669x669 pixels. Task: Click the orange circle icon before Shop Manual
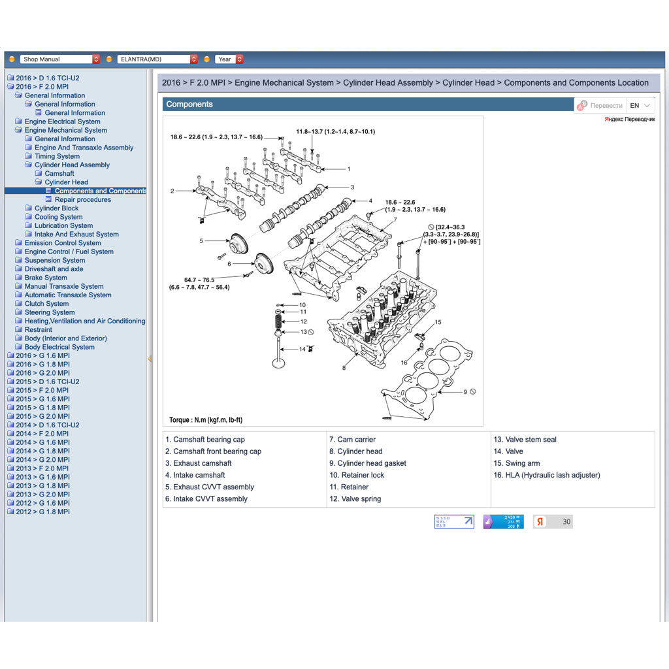tap(11, 59)
